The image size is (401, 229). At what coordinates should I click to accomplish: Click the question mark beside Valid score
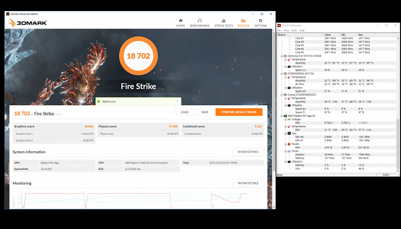tap(178, 101)
